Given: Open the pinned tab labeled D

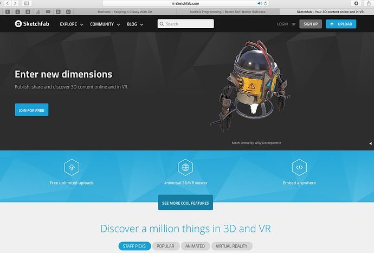Looking at the screenshot, I should [x=58, y=12].
